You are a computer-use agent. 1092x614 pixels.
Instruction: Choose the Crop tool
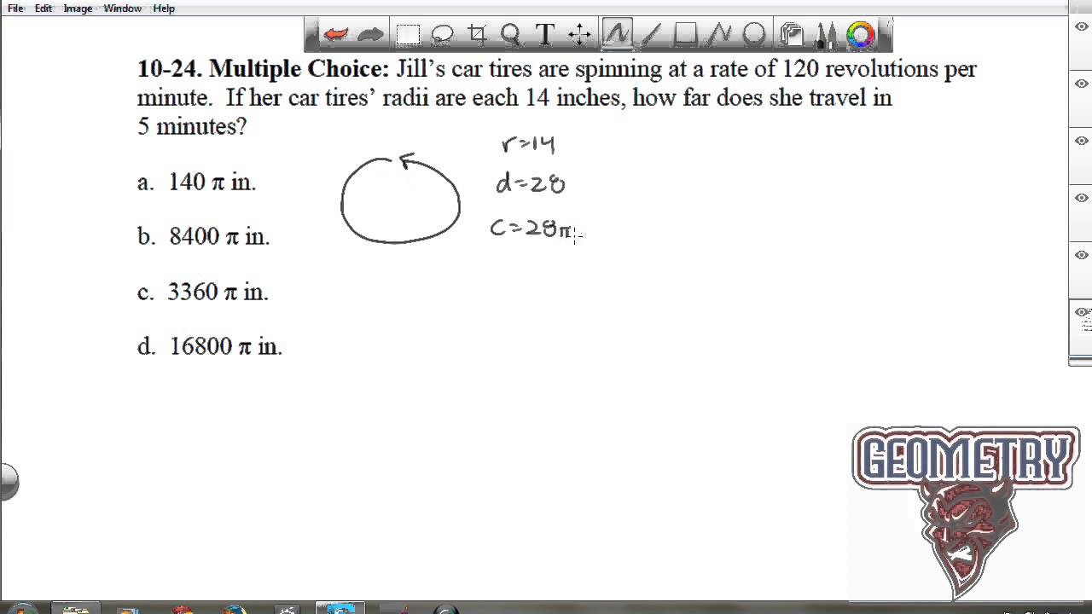click(477, 35)
